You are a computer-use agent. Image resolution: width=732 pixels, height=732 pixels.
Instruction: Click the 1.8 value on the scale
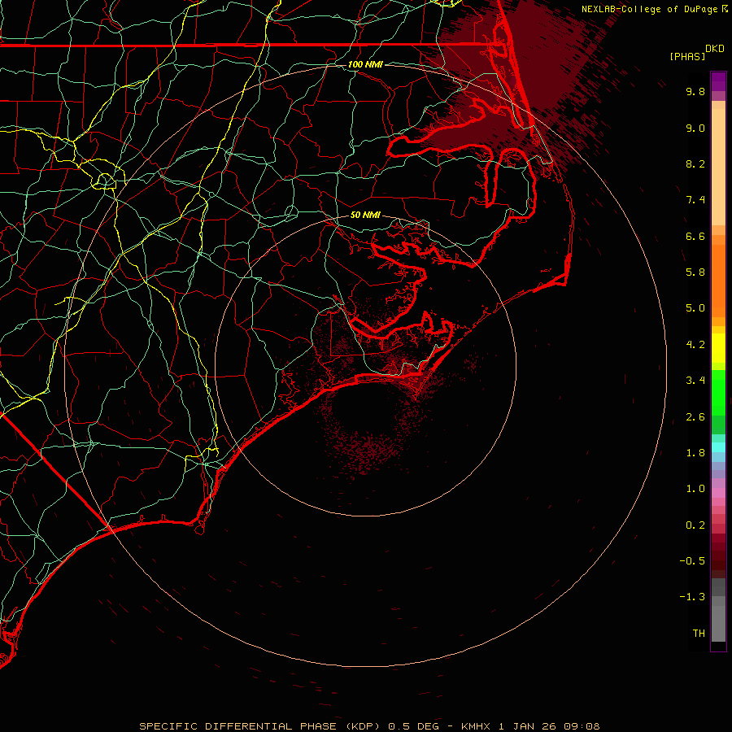[695, 453]
